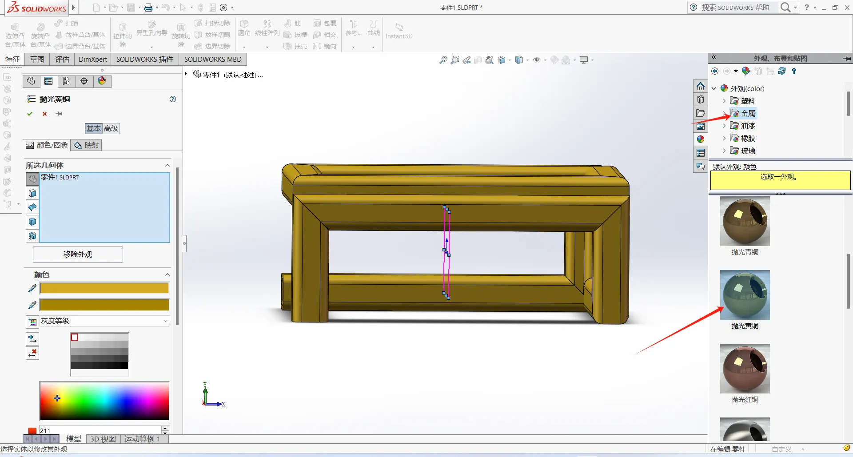
Task: Click the 移除外观 remove appearance button
Action: tap(78, 254)
